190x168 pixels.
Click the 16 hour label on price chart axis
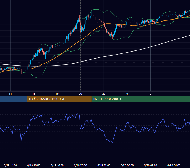click(34, 94)
